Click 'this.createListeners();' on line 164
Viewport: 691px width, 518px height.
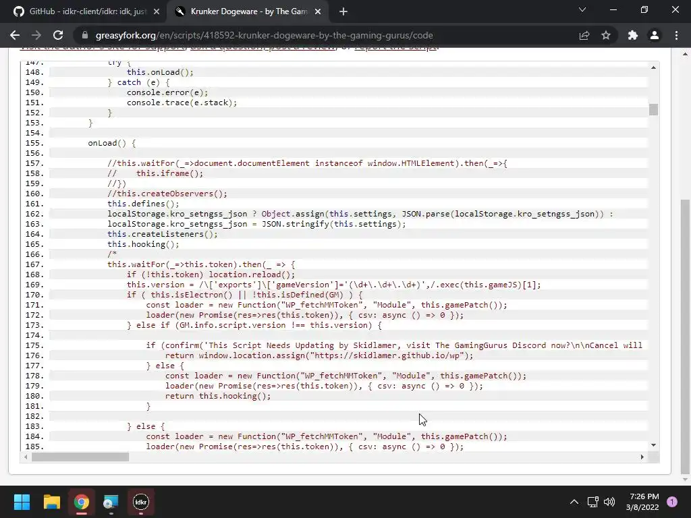[x=163, y=234]
